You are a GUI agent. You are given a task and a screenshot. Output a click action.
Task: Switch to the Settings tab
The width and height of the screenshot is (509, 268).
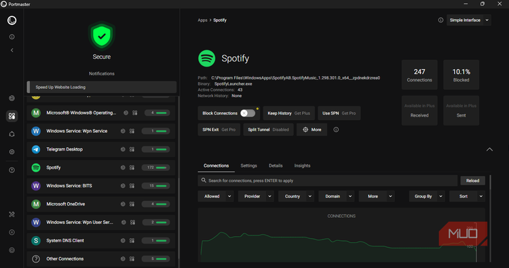[x=248, y=166]
